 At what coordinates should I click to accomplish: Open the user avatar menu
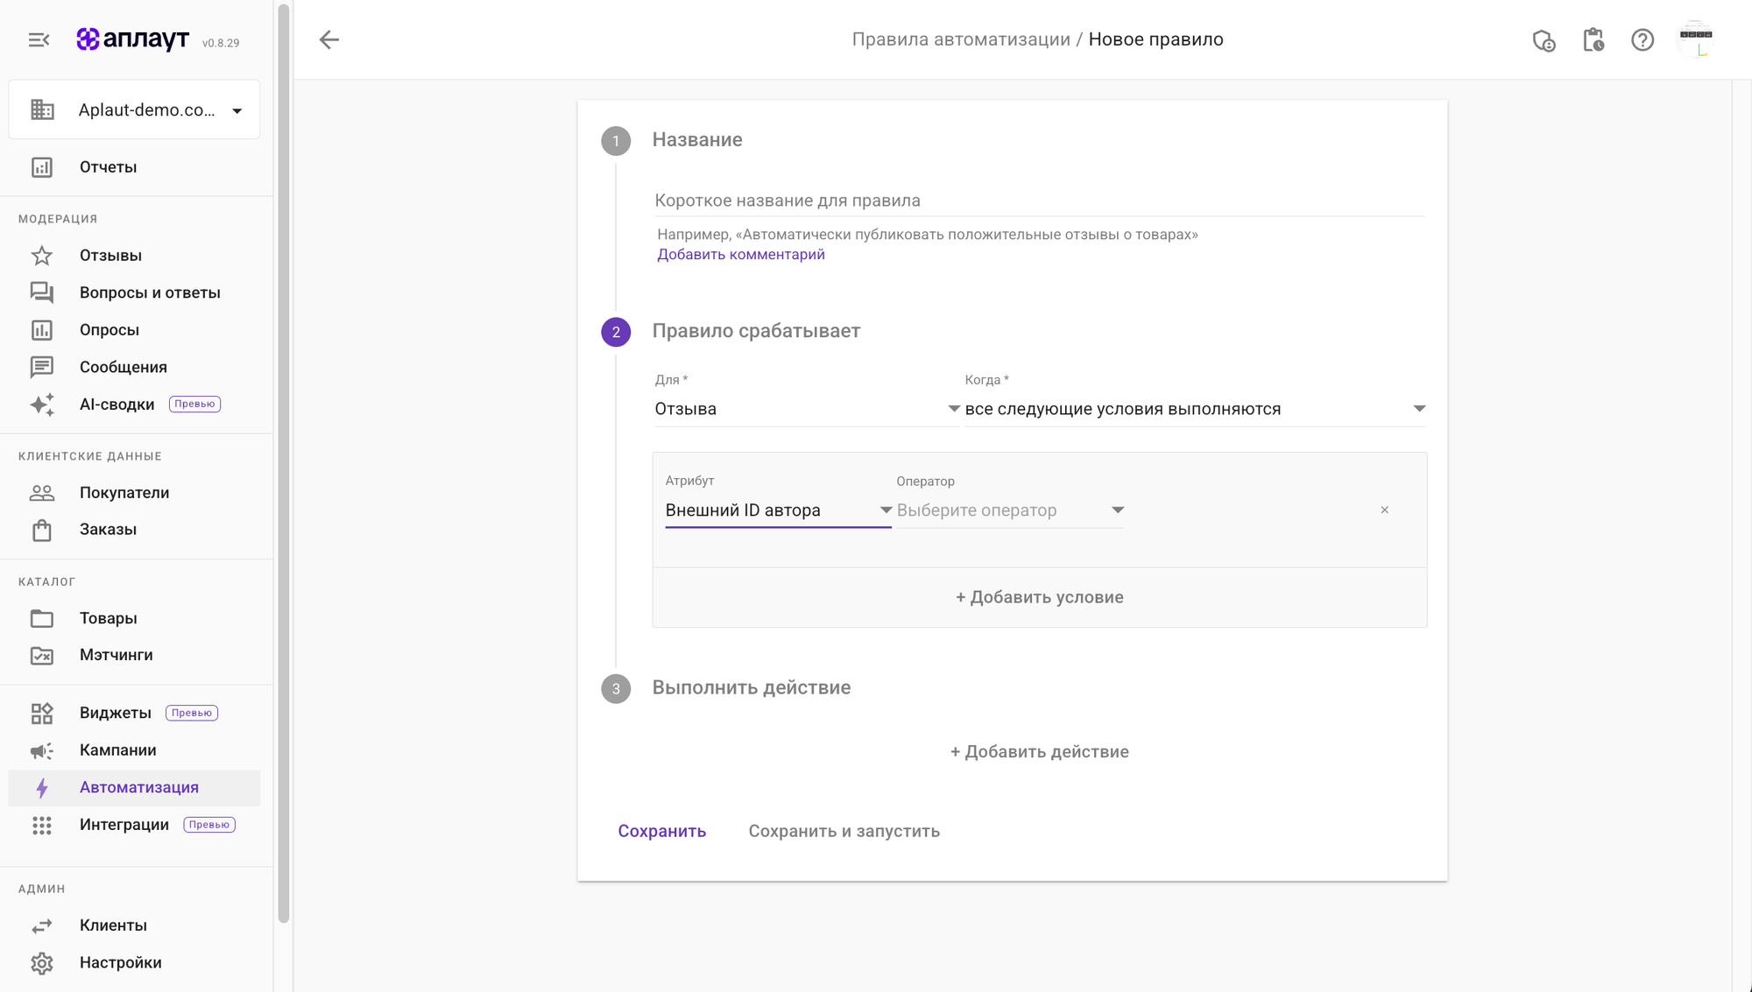[1696, 39]
